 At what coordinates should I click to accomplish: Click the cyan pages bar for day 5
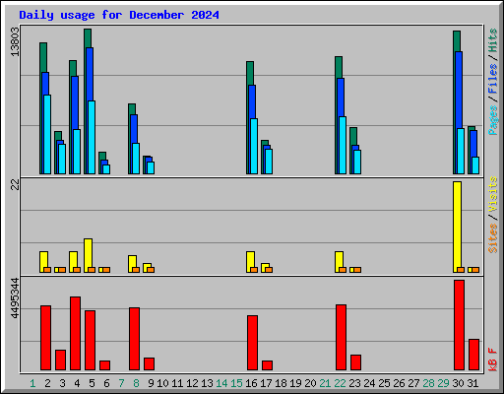point(92,137)
